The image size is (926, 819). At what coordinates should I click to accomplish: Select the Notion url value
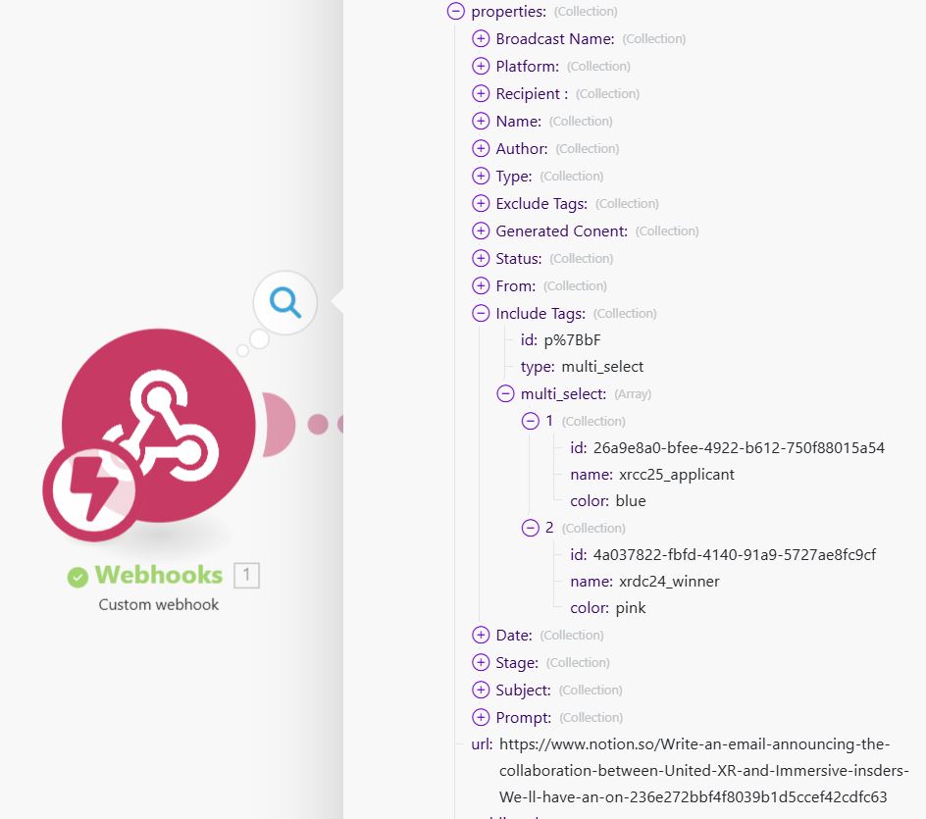704,771
